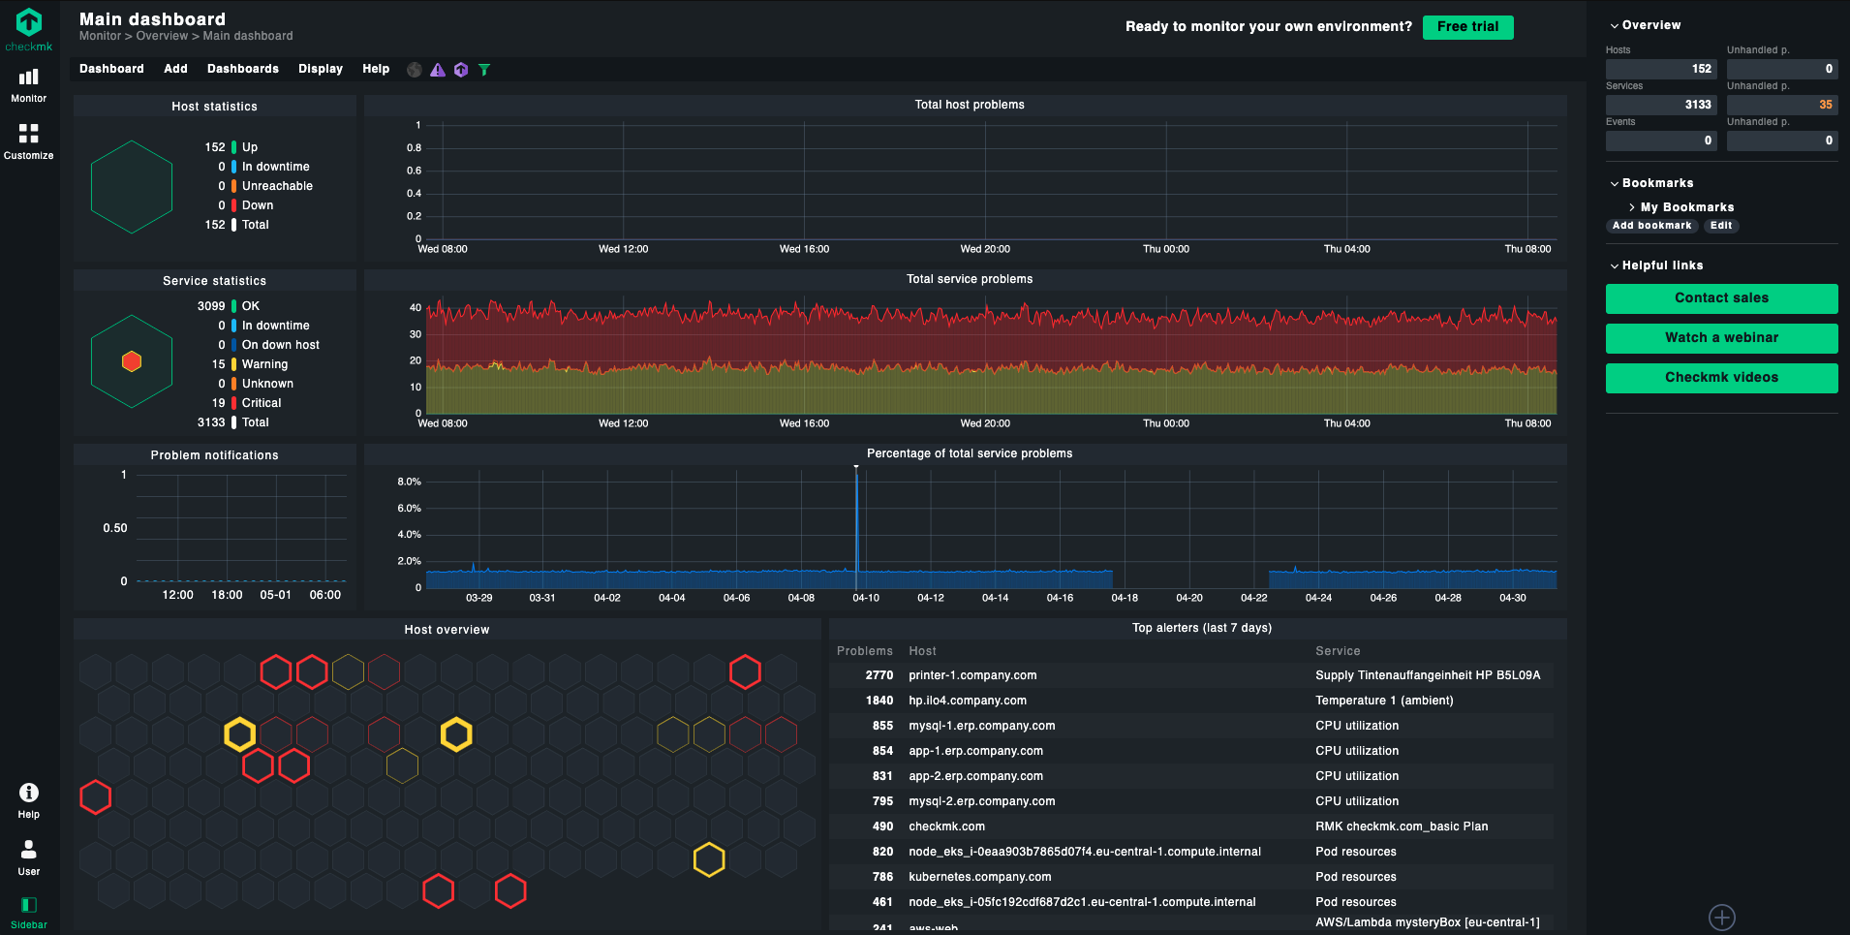Screen dimensions: 1850x935
Task: Open the Help menu in menu bar
Action: point(376,69)
